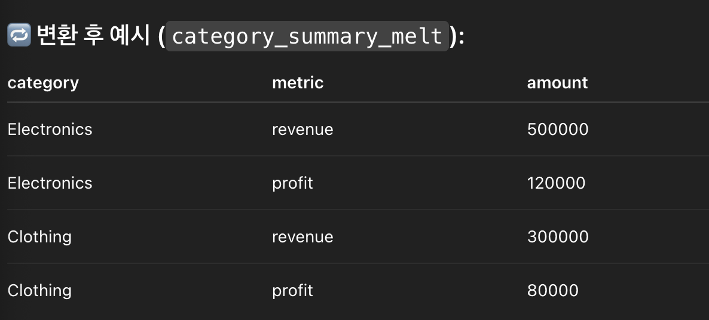Select the category_summary_melt inline code
This screenshot has width=709, height=320.
[307, 36]
